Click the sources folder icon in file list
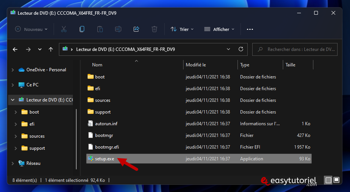Viewport: 350px width, 192px height. (90, 100)
